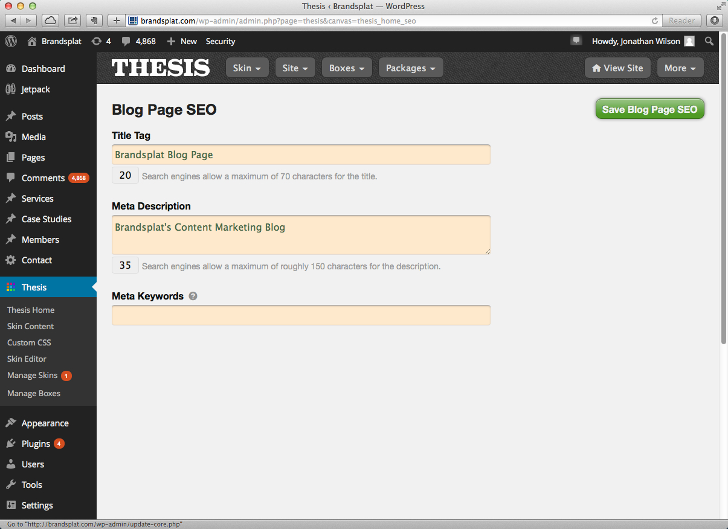This screenshot has width=728, height=529.
Task: Click into the Meta Description textarea
Action: tap(301, 235)
